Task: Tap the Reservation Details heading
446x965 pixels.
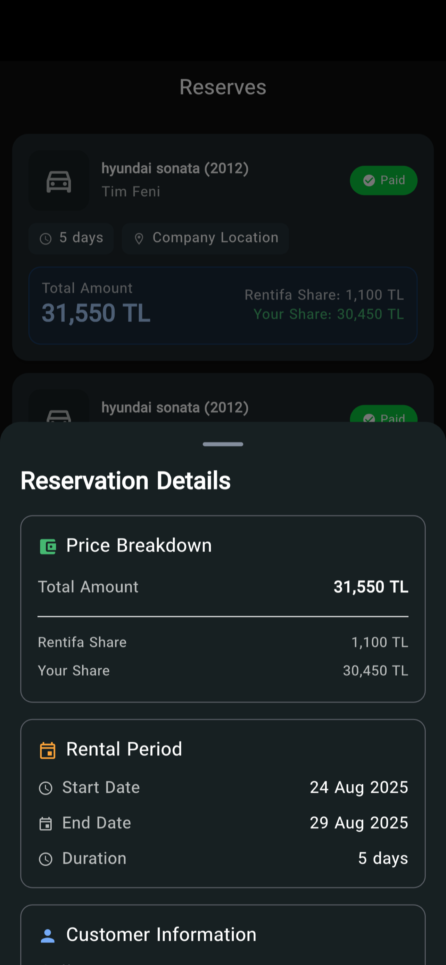Action: (x=125, y=481)
